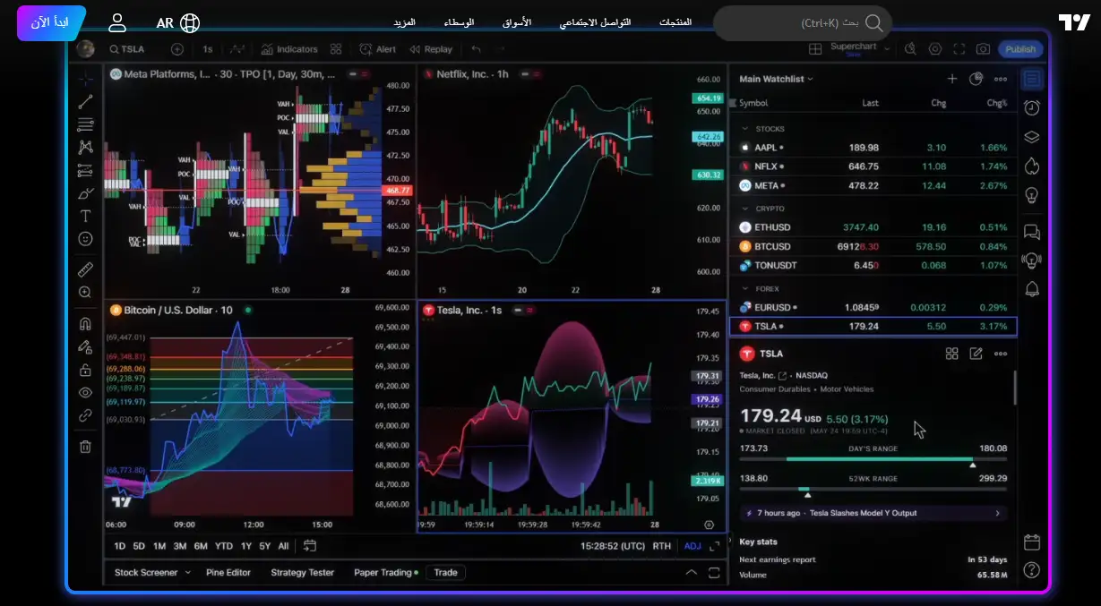1101x606 pixels.
Task: Open the user profile icon
Action: pos(117,22)
